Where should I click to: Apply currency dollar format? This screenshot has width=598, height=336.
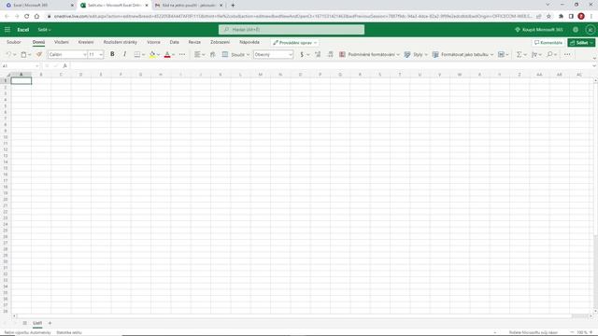[302, 54]
